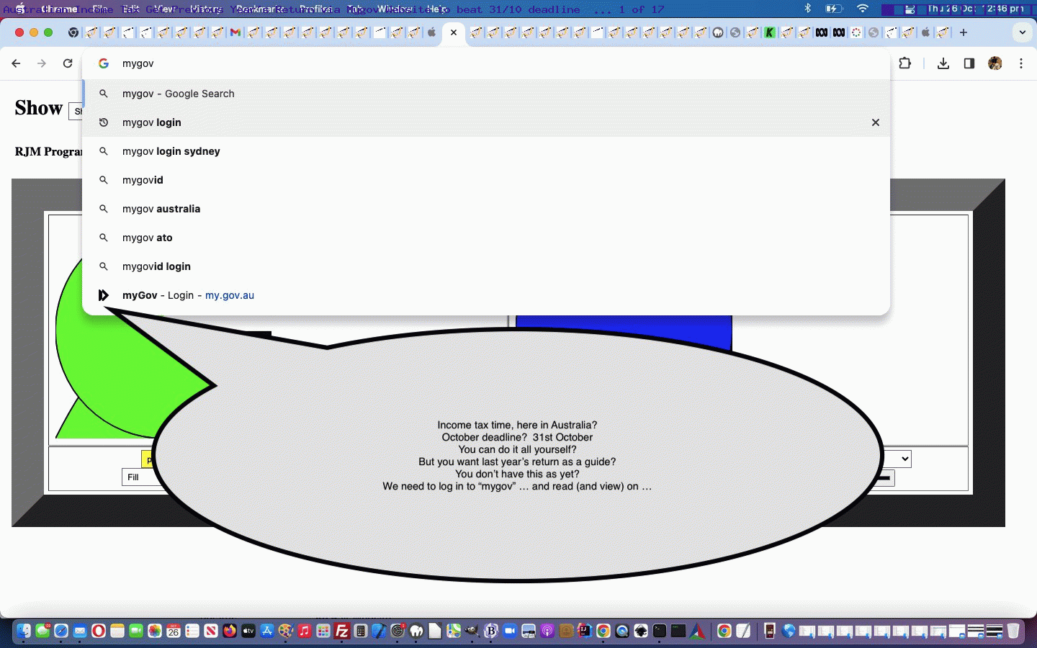Go back with the browser back arrow
This screenshot has width=1037, height=648.
pos(16,63)
